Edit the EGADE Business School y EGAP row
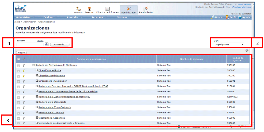This screenshot has height=132, width=264. tap(23, 87)
